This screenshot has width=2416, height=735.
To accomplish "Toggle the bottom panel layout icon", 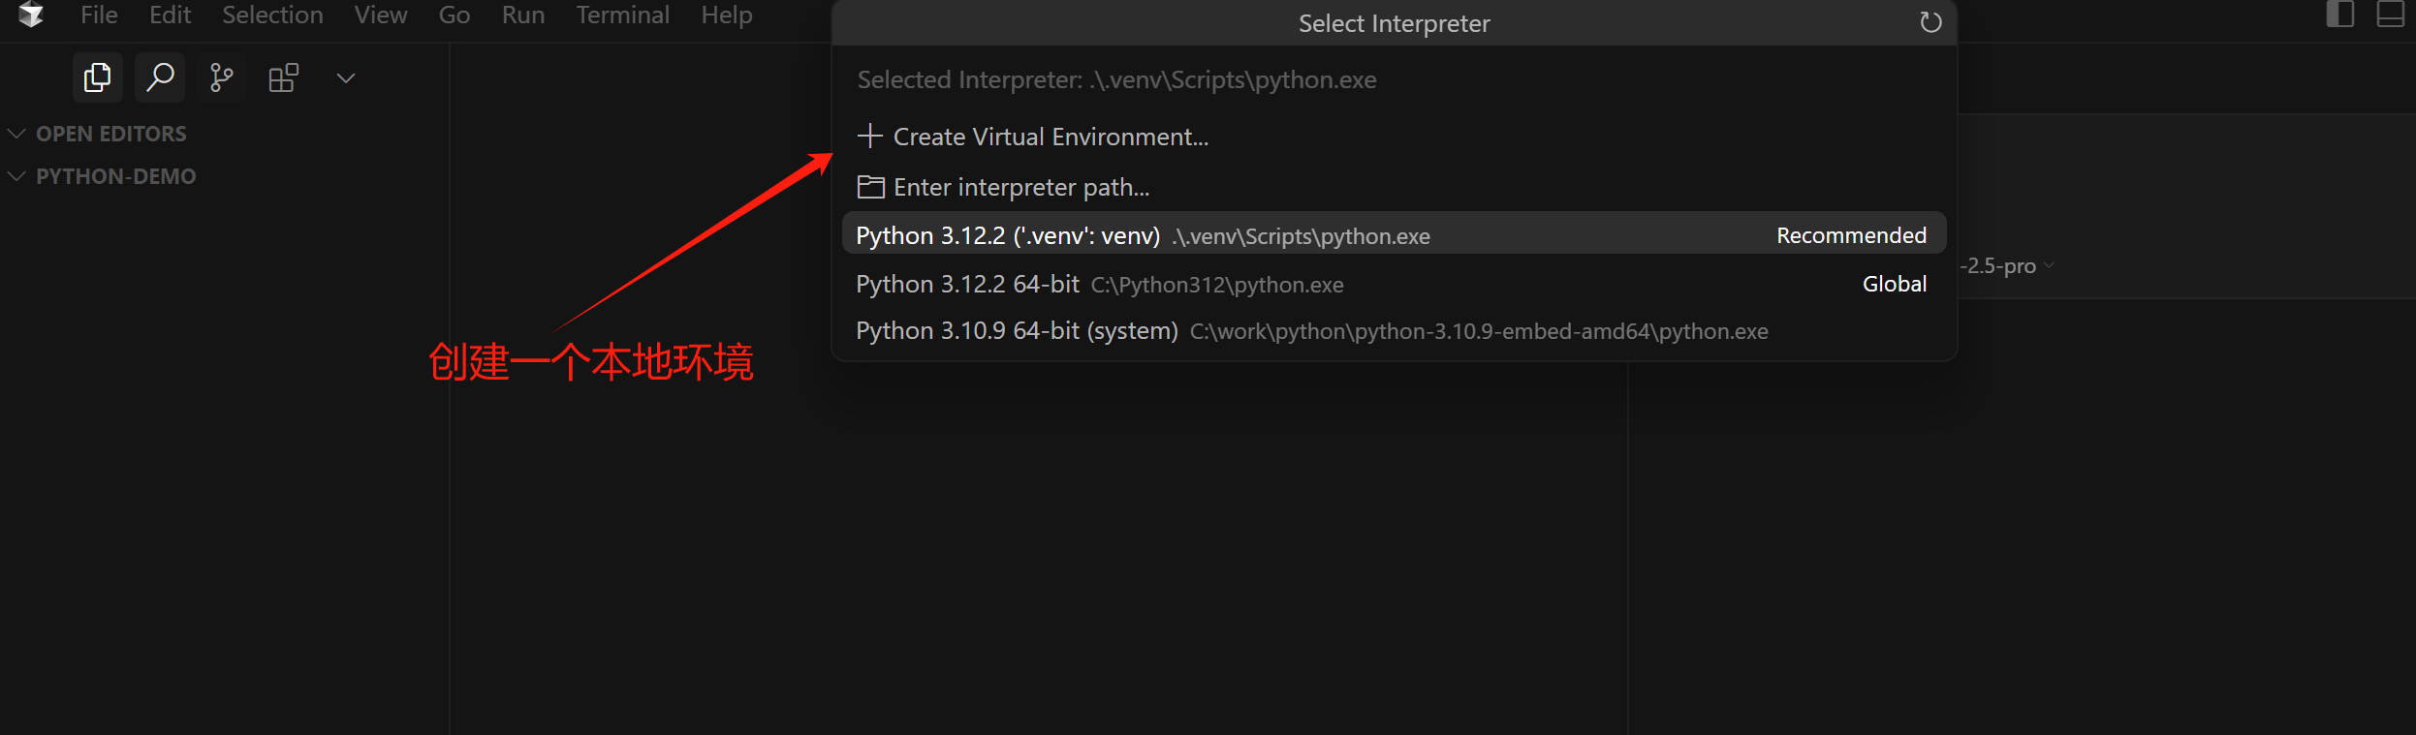I will [2391, 15].
